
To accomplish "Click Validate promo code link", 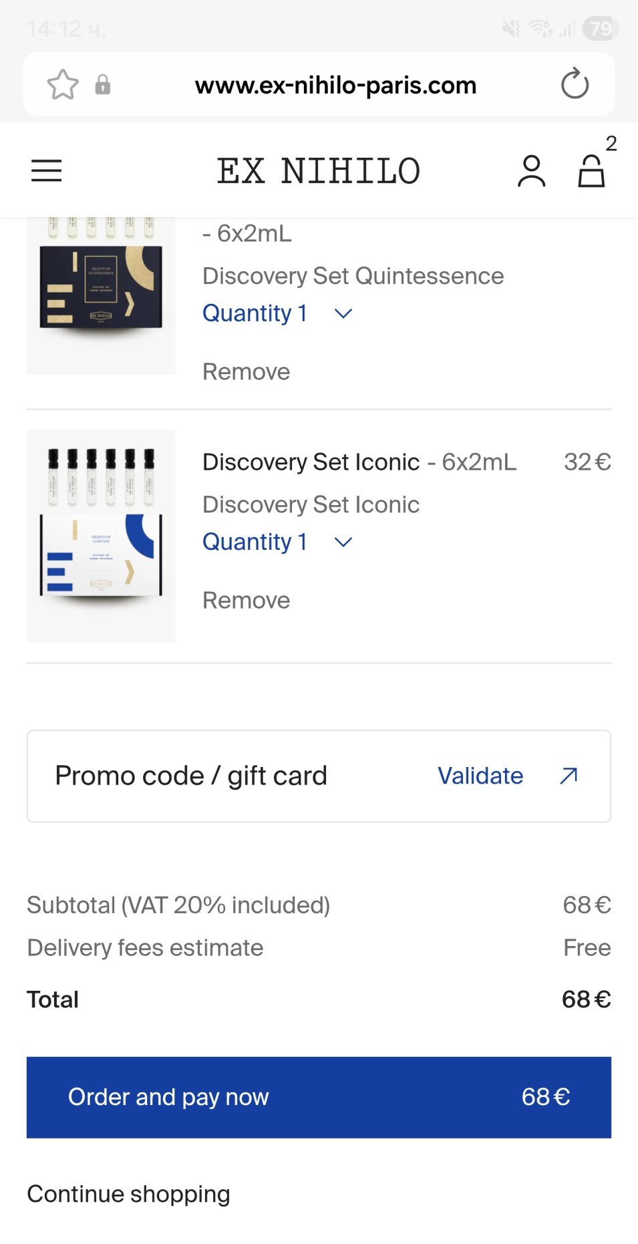I will pos(480,776).
